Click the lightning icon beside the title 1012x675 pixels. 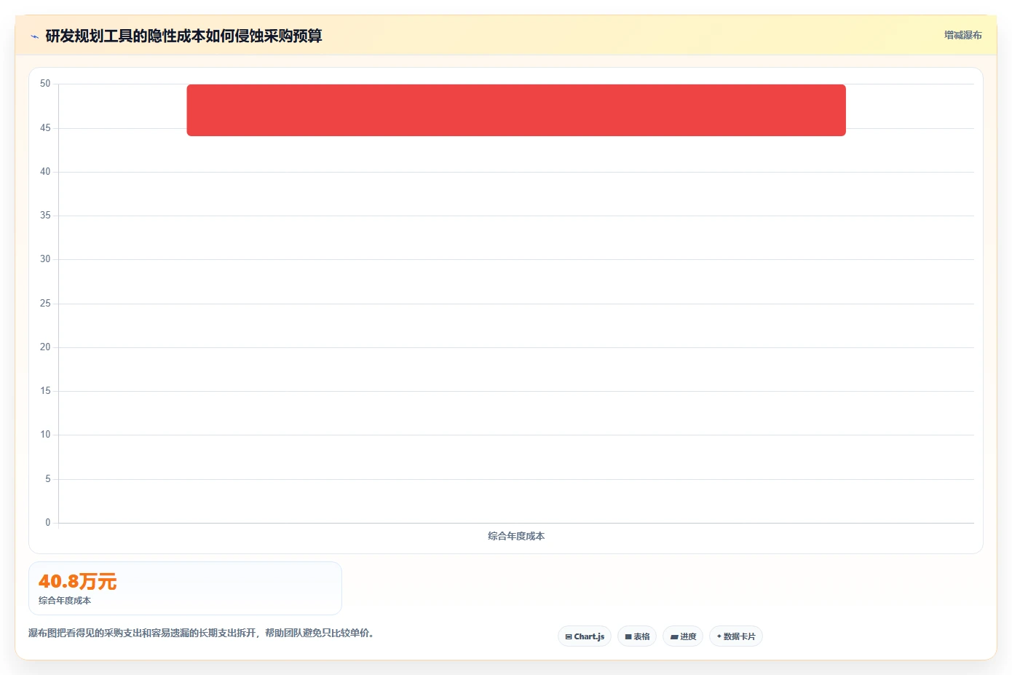(x=34, y=36)
